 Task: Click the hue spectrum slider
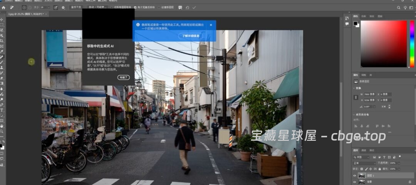tap(412, 44)
